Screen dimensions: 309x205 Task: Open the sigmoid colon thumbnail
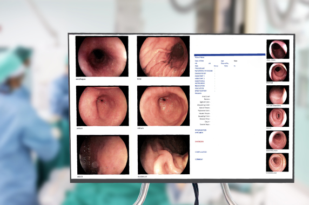[x=278, y=117]
